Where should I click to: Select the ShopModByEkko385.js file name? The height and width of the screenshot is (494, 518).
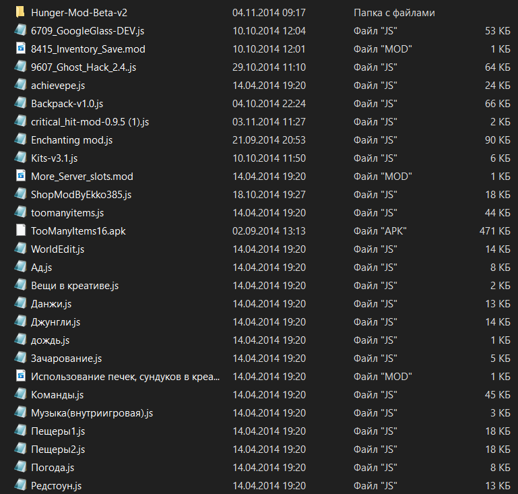click(81, 194)
